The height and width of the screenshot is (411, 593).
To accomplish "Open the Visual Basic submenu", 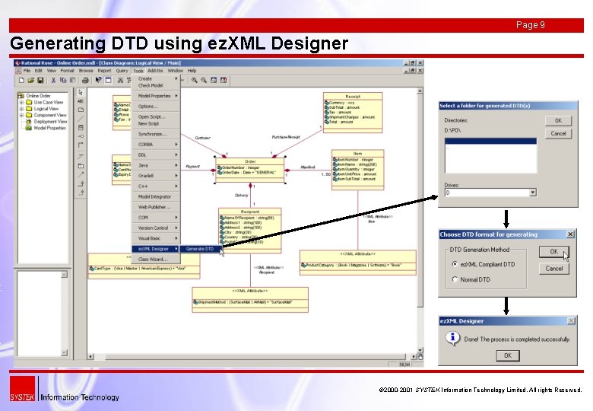I will (156, 238).
